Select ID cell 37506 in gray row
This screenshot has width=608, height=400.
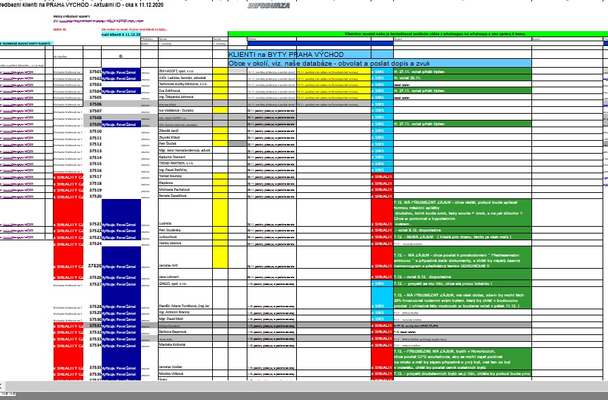(96, 104)
